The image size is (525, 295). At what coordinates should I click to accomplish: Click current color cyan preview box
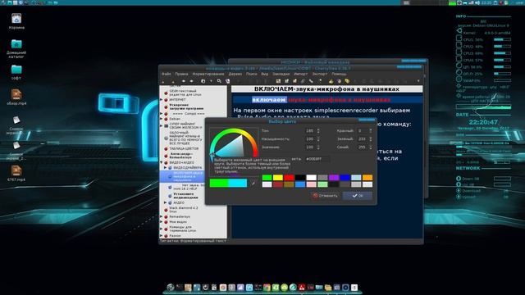pyautogui.click(x=238, y=183)
